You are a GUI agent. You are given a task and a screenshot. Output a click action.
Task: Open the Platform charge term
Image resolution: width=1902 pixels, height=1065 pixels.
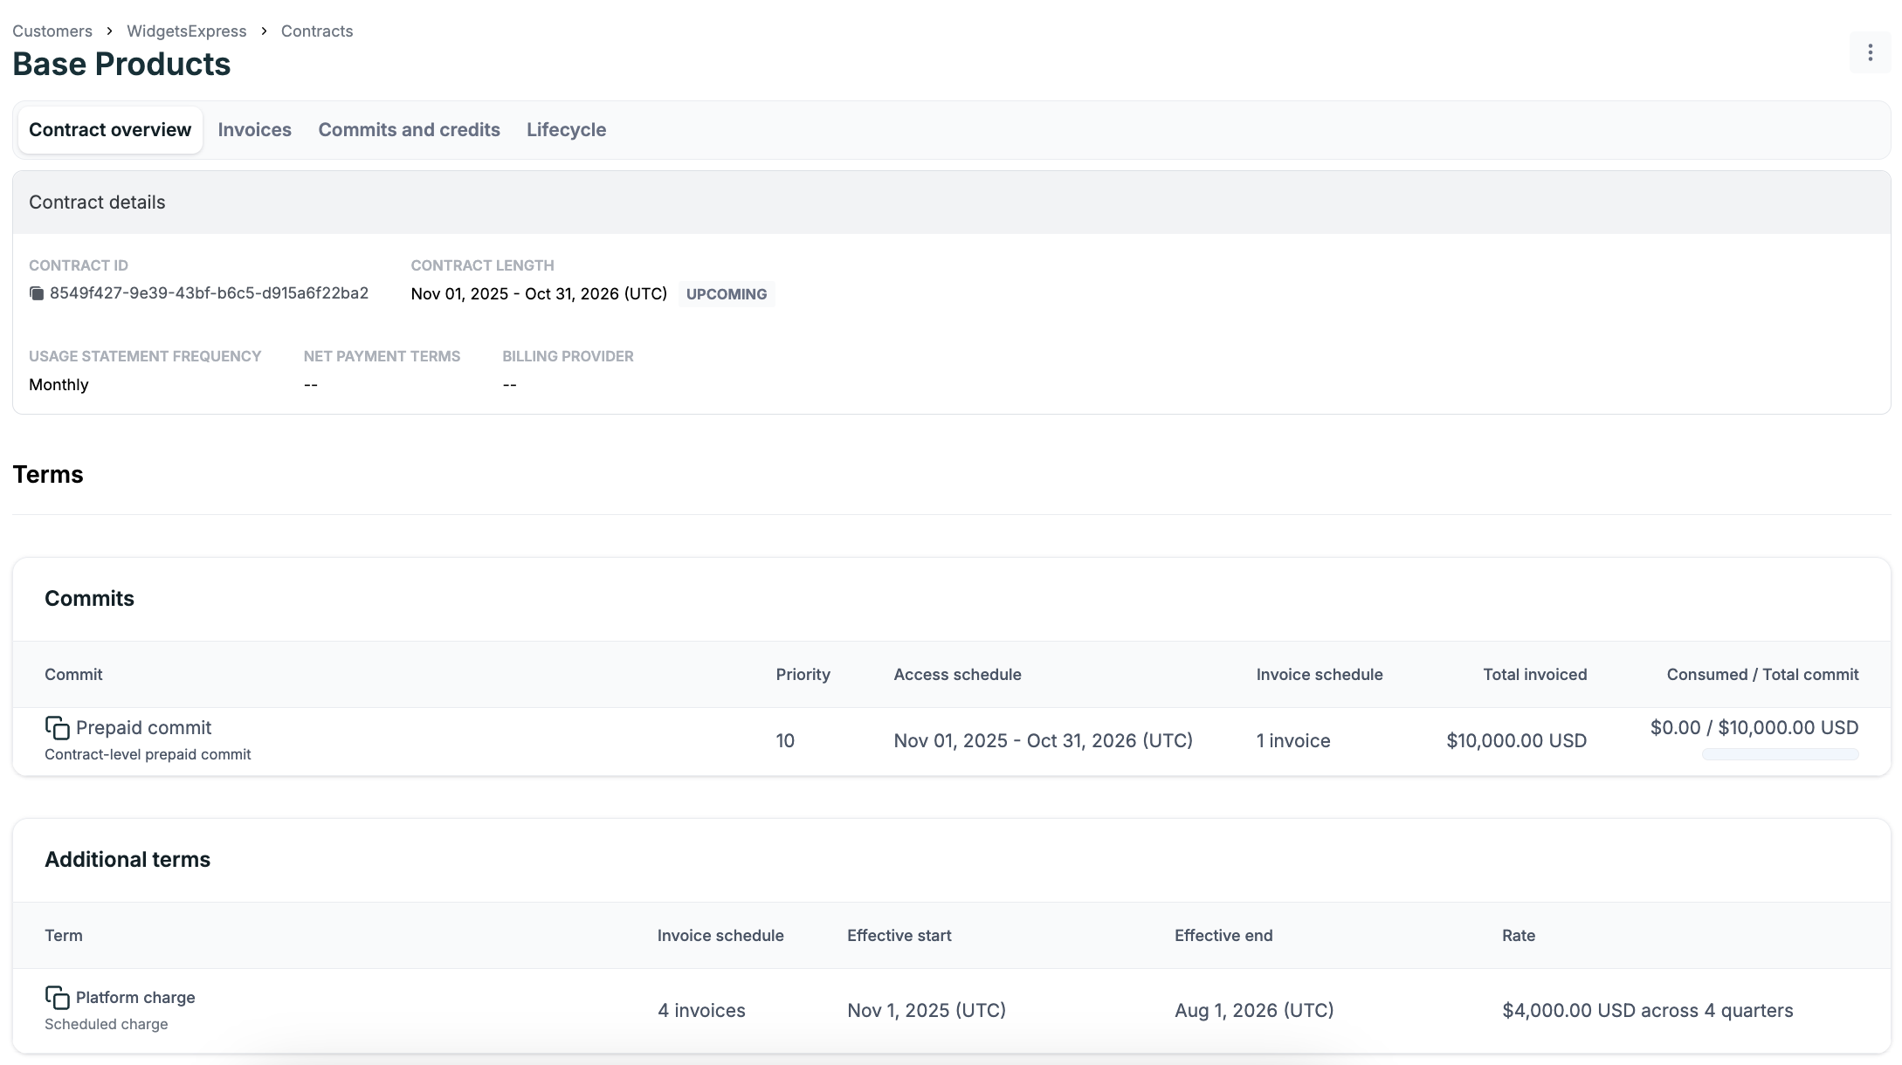pos(135,997)
